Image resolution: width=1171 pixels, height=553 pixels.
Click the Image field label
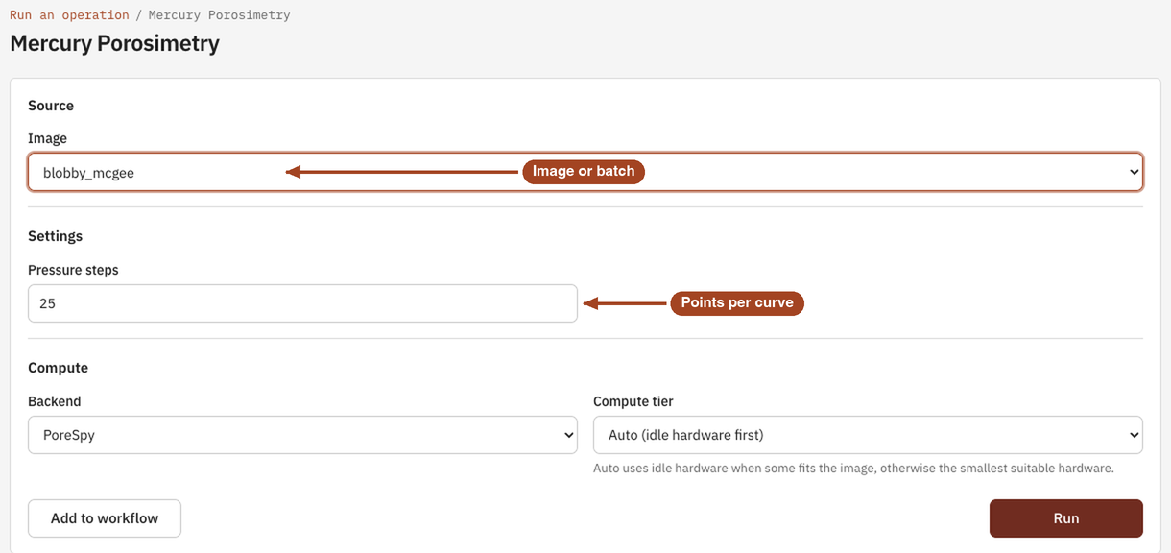tap(47, 138)
